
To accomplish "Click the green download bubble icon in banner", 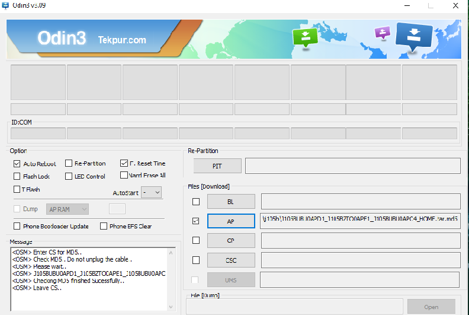I will 305,37.
